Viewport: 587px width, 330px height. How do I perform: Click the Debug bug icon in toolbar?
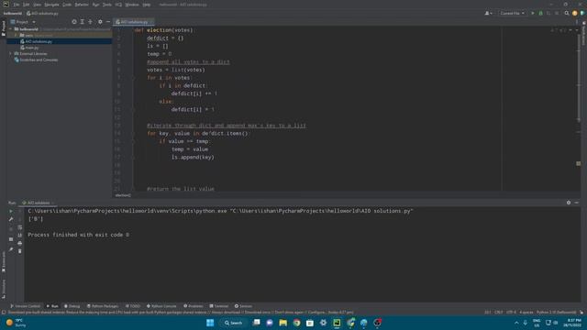(x=540, y=13)
